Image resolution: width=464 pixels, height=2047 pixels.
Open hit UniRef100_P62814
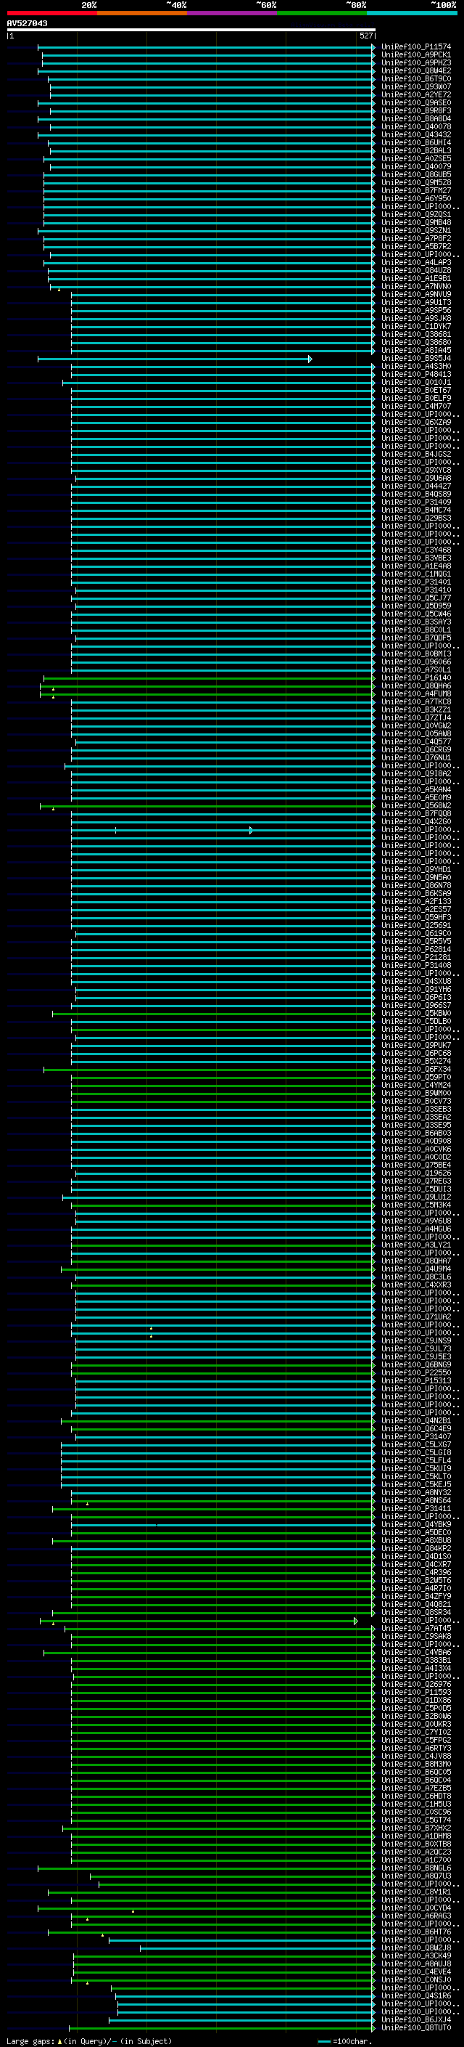click(x=416, y=950)
